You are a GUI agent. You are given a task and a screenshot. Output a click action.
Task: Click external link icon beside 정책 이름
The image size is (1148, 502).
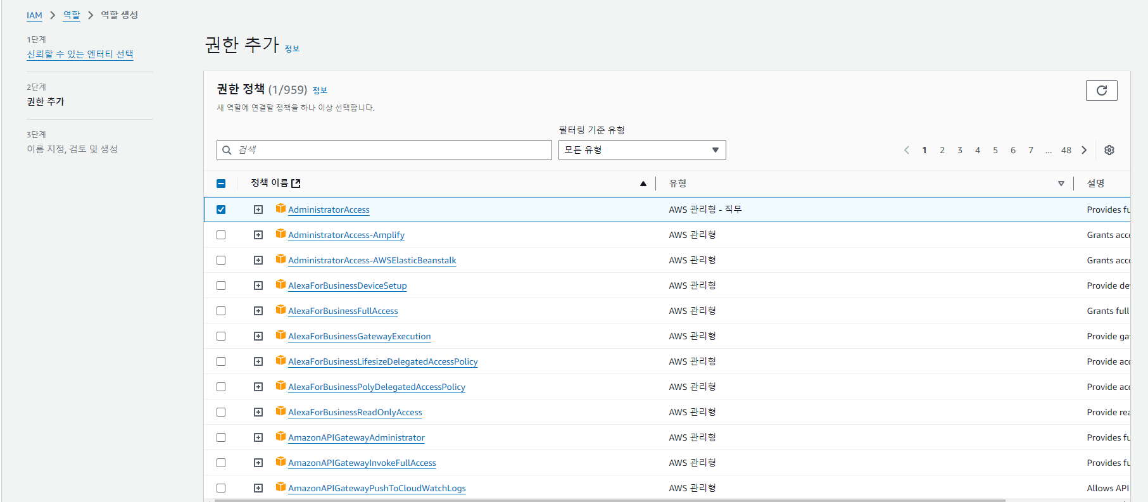point(296,184)
